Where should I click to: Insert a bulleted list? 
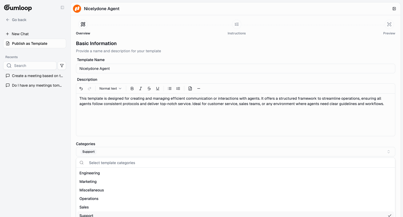click(x=170, y=89)
